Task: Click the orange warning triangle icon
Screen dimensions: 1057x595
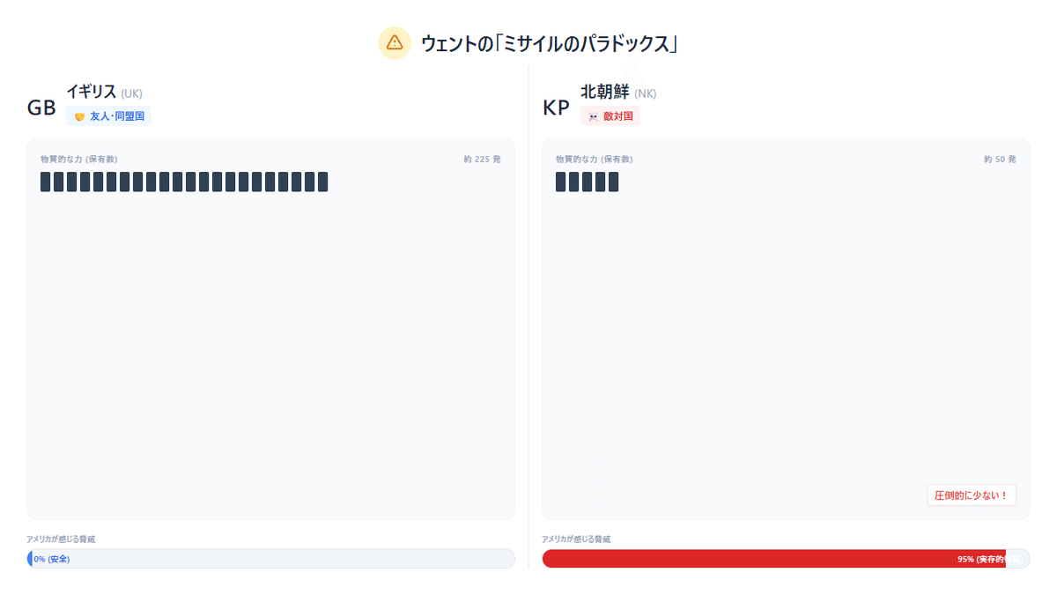Action: [x=395, y=42]
